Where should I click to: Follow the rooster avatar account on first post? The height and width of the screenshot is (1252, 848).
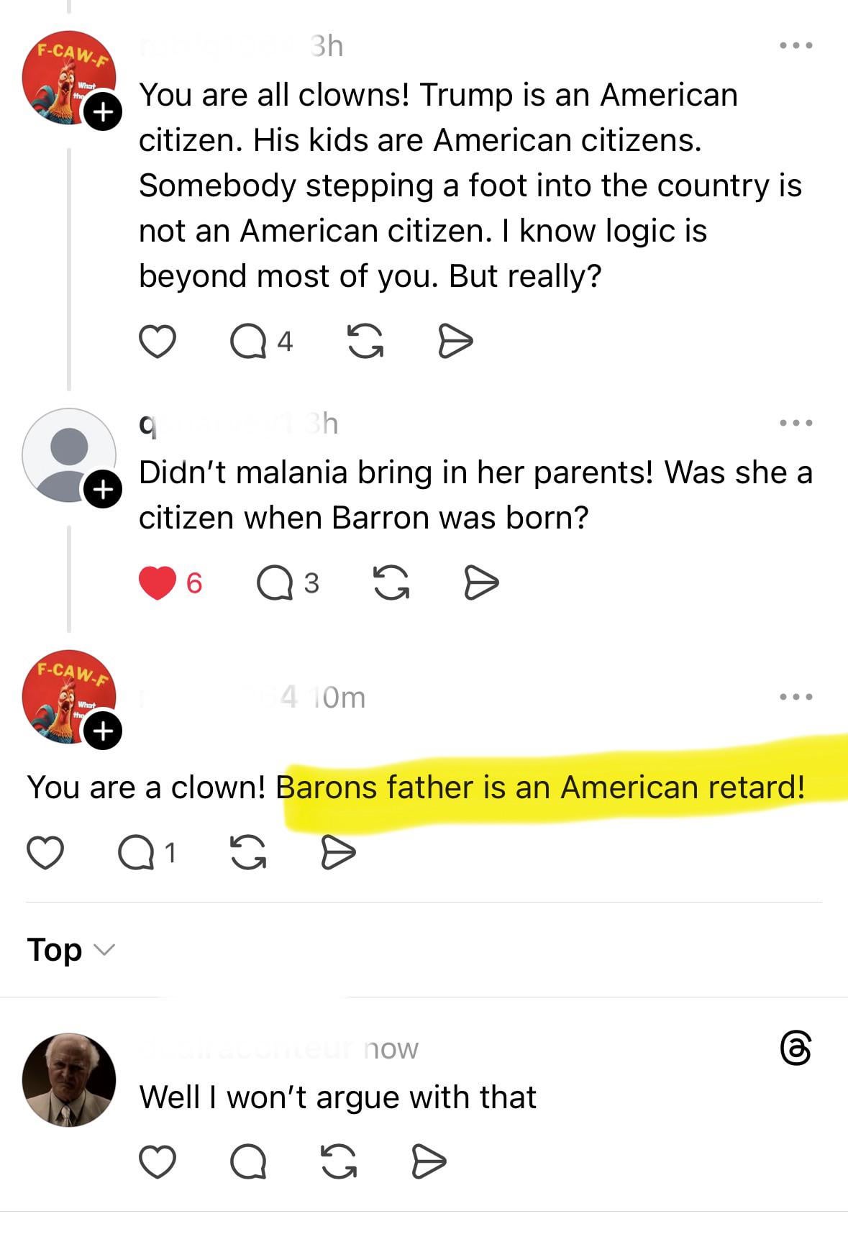click(x=104, y=111)
